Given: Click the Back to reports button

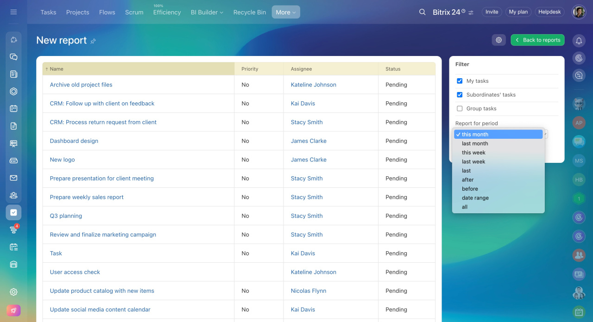Looking at the screenshot, I should [x=537, y=40].
